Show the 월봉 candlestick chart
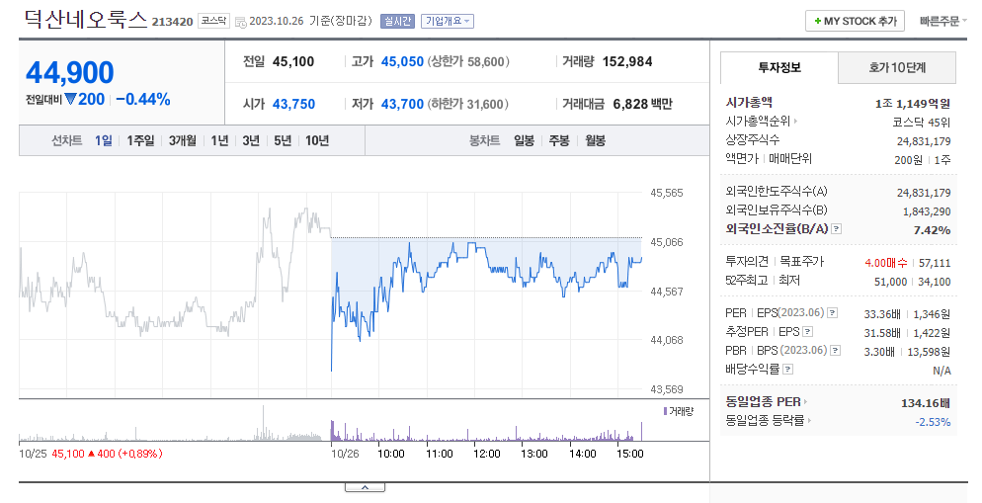982x503 pixels. click(596, 141)
